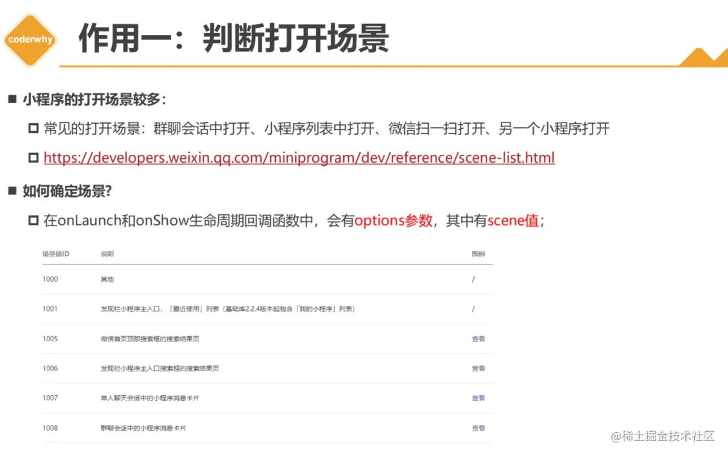
Task: Click the line beginning 在onLaunch和onShow
Action: (x=294, y=221)
